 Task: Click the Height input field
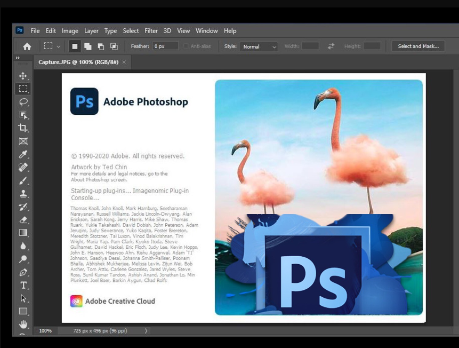372,46
